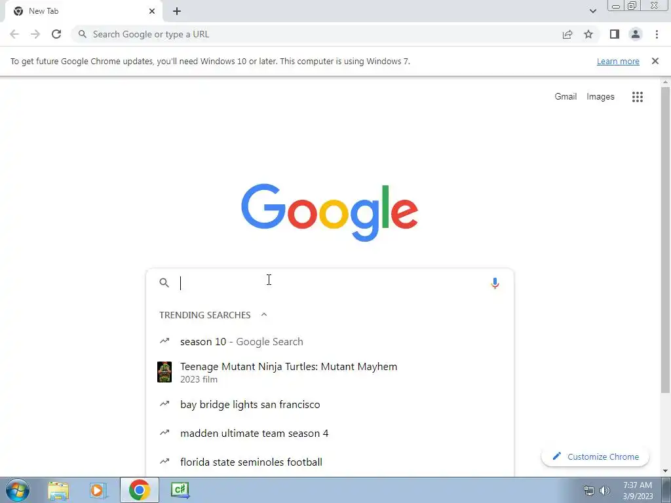This screenshot has height=503, width=671.
Task: Select bay bridge lights san francisco suggestion
Action: [330, 404]
